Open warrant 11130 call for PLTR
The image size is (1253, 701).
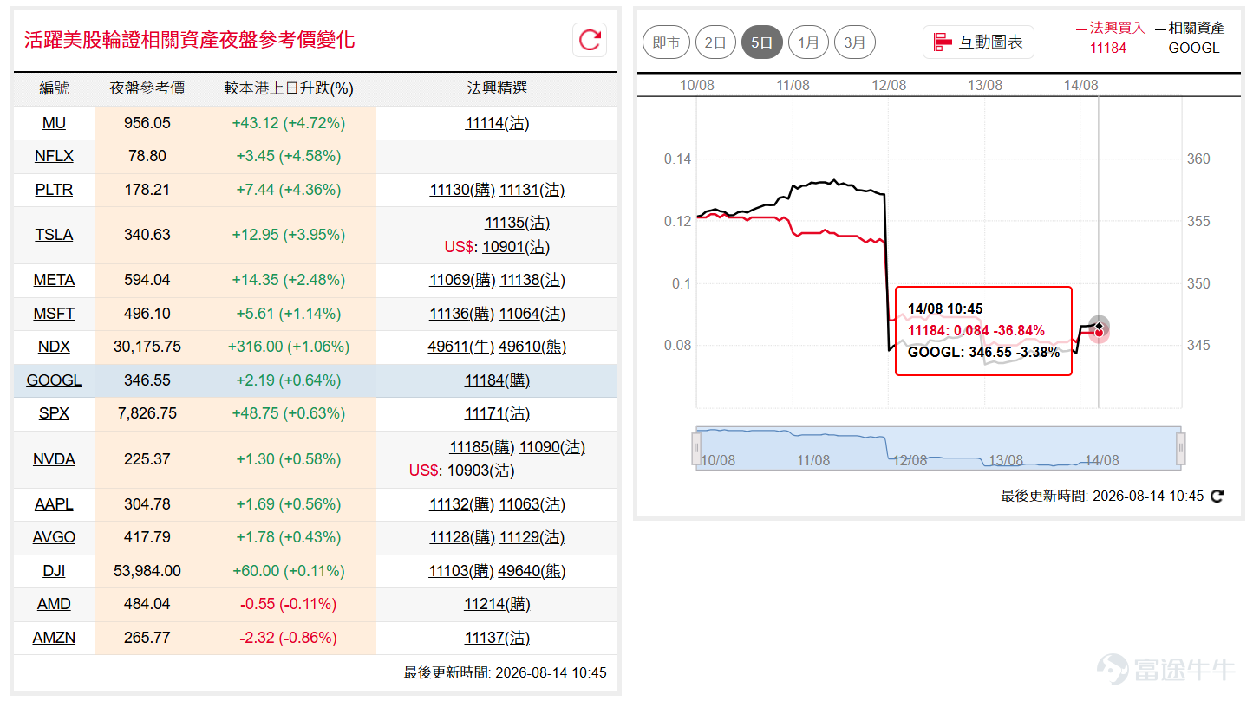pyautogui.click(x=462, y=190)
